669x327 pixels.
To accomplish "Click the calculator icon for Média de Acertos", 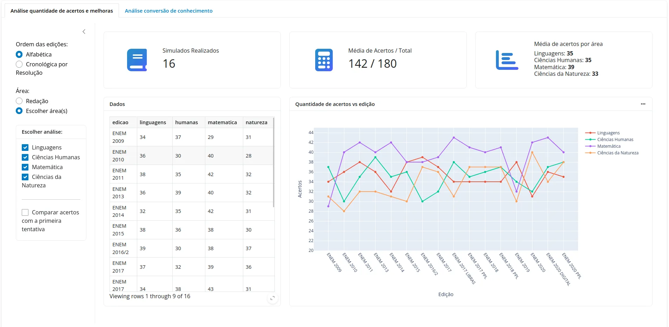I will pos(324,60).
